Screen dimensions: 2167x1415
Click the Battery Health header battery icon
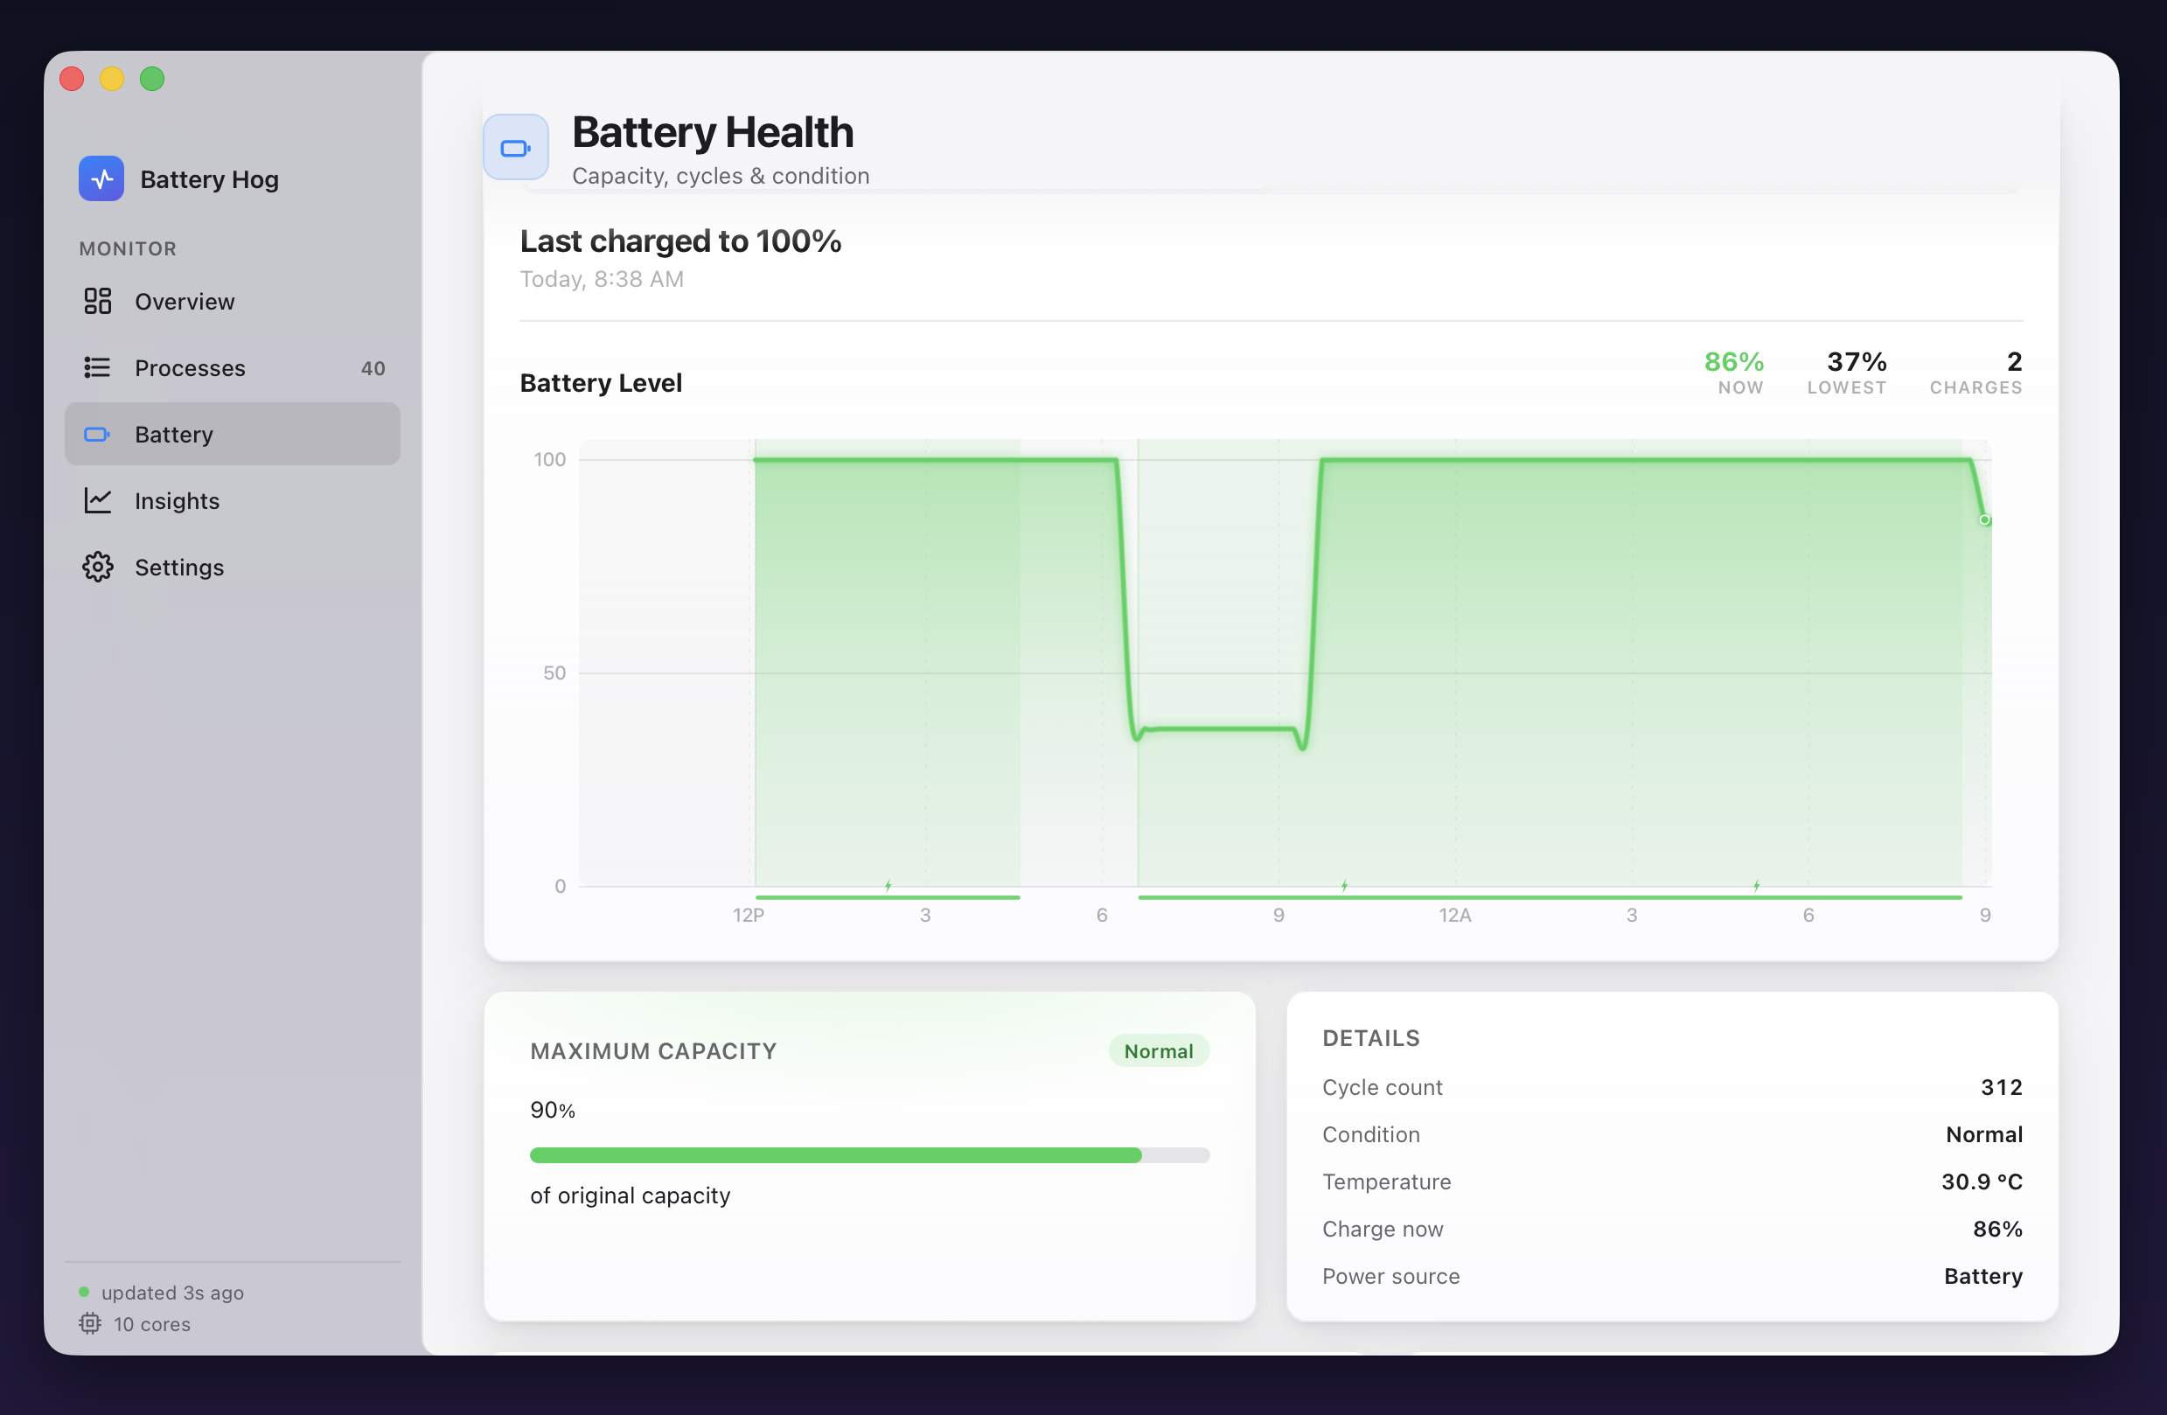coord(516,148)
